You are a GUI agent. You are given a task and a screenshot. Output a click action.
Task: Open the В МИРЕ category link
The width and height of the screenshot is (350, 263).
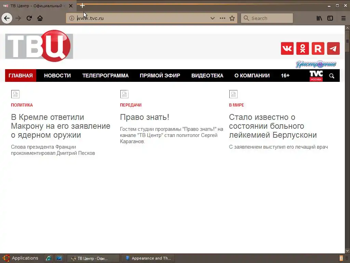pos(237,105)
